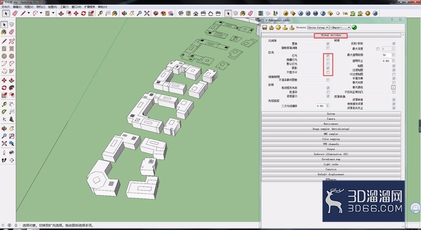
Task: Click the Zoom Extents icon in top toolbar
Action: pos(147,13)
